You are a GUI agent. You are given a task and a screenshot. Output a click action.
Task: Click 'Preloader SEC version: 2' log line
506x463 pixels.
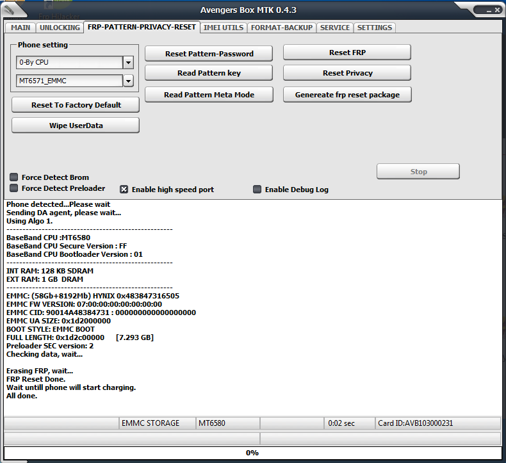point(50,346)
